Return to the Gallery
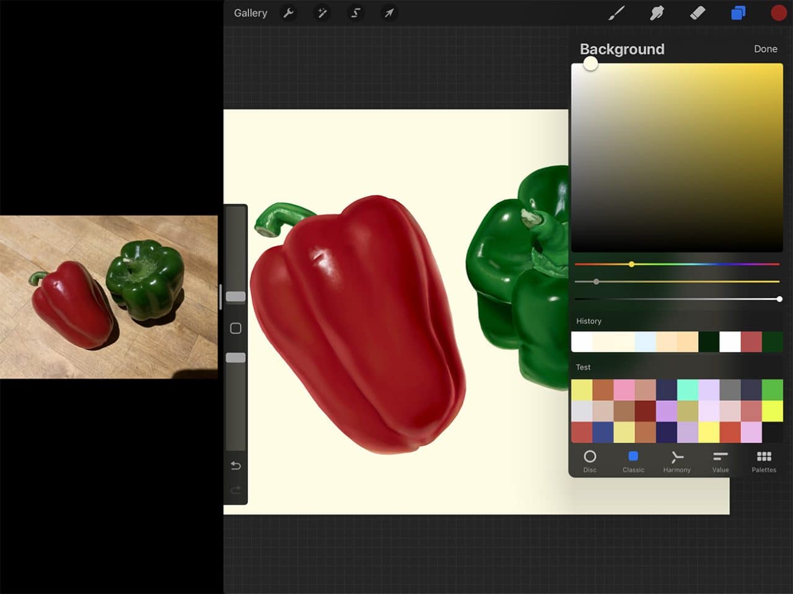 [x=250, y=12]
